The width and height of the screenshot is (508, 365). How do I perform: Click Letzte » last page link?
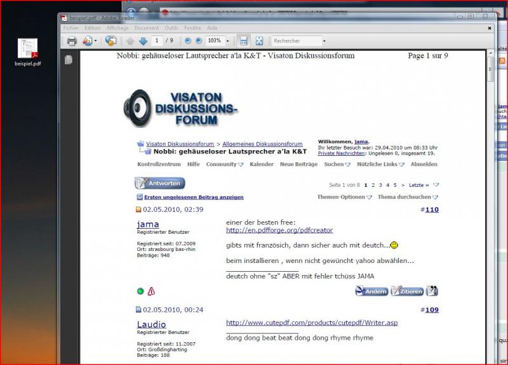click(x=418, y=185)
